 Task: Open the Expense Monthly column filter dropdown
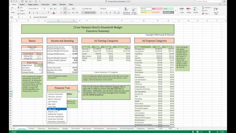tap(173, 47)
